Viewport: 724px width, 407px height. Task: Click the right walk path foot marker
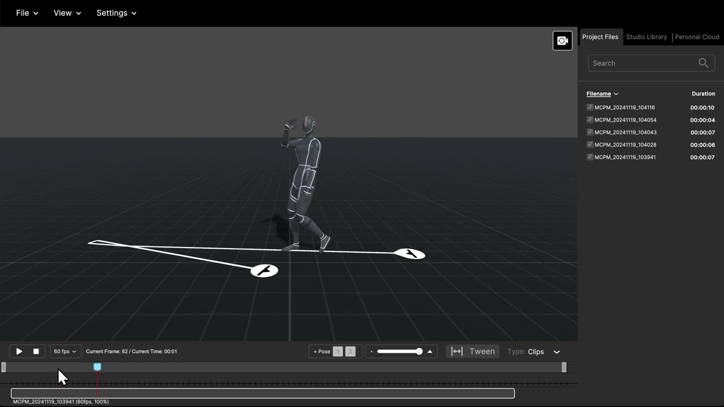(410, 254)
